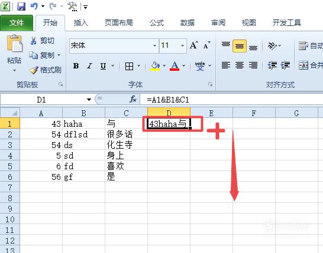Click the tools icon in quick access toolbar
Screen dimensions: 323x253
click(x=72, y=6)
